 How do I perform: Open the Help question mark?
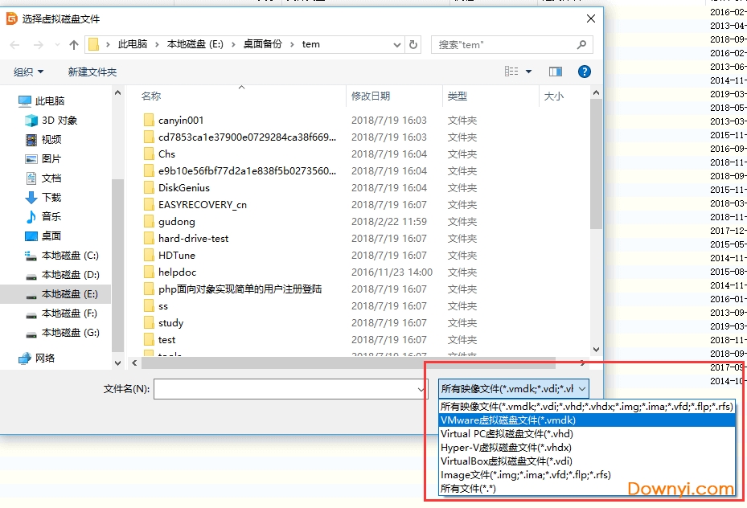(x=584, y=72)
